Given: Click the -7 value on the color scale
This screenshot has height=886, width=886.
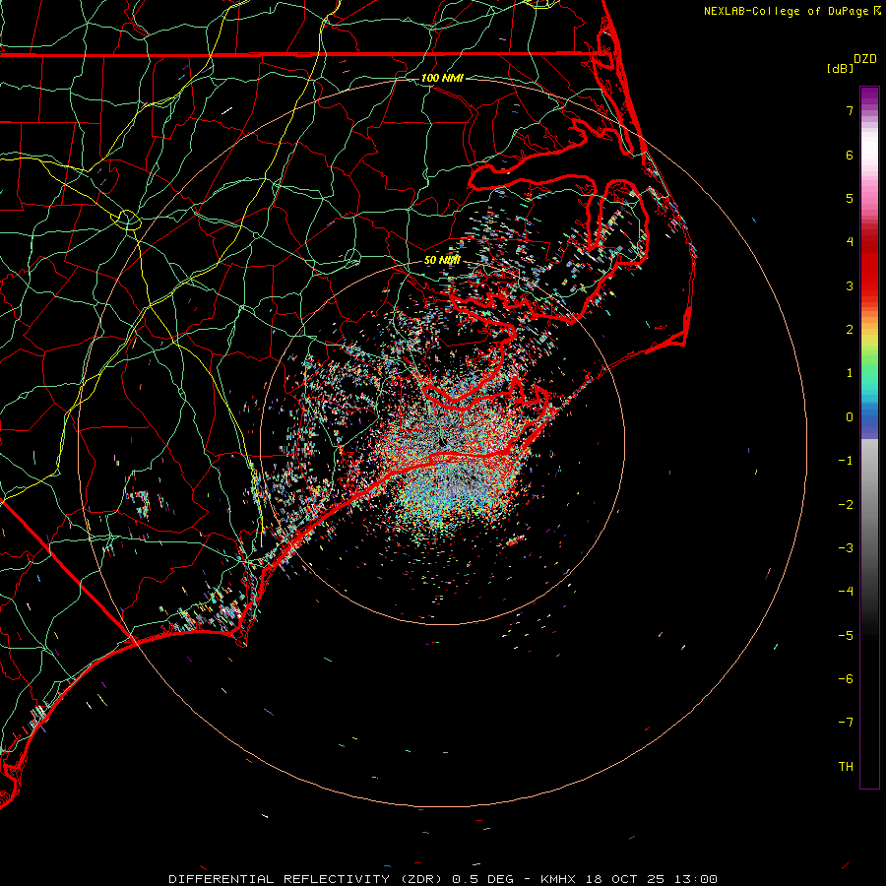Looking at the screenshot, I should click(846, 723).
